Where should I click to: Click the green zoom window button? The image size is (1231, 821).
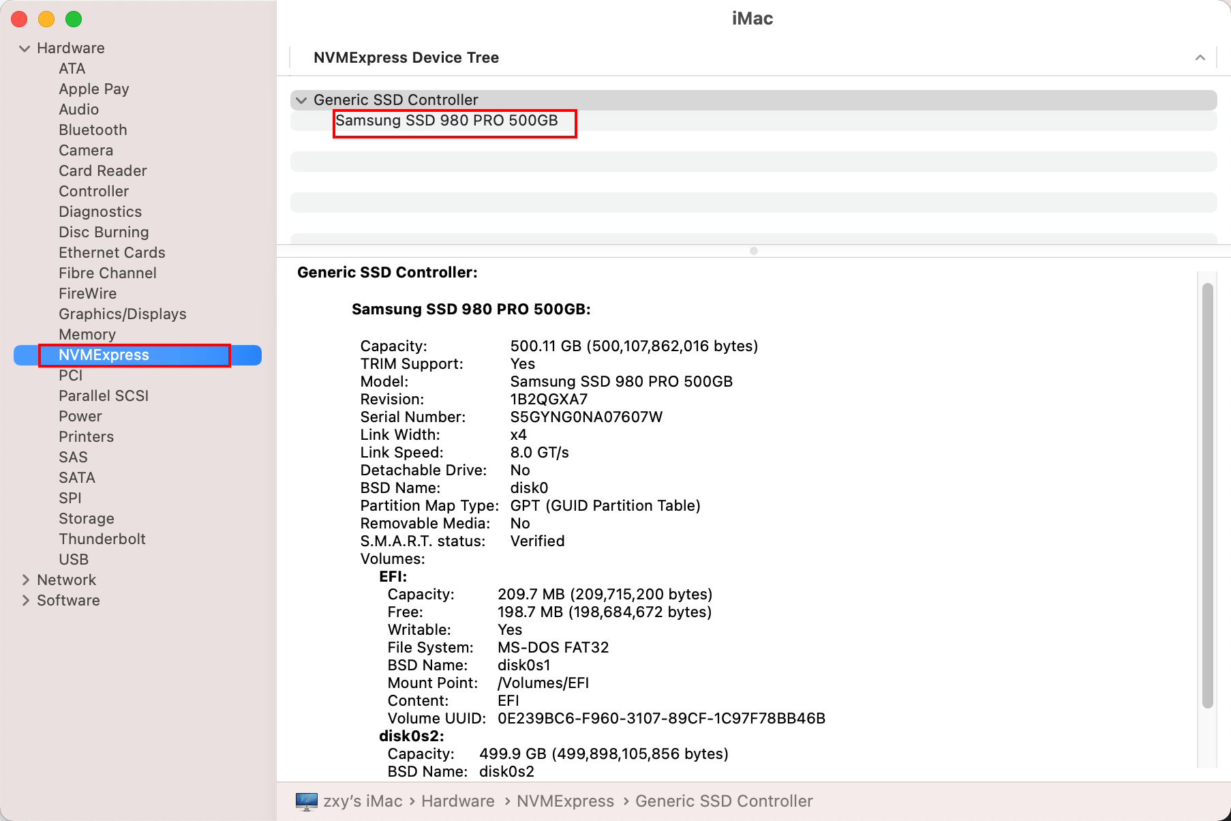point(74,19)
